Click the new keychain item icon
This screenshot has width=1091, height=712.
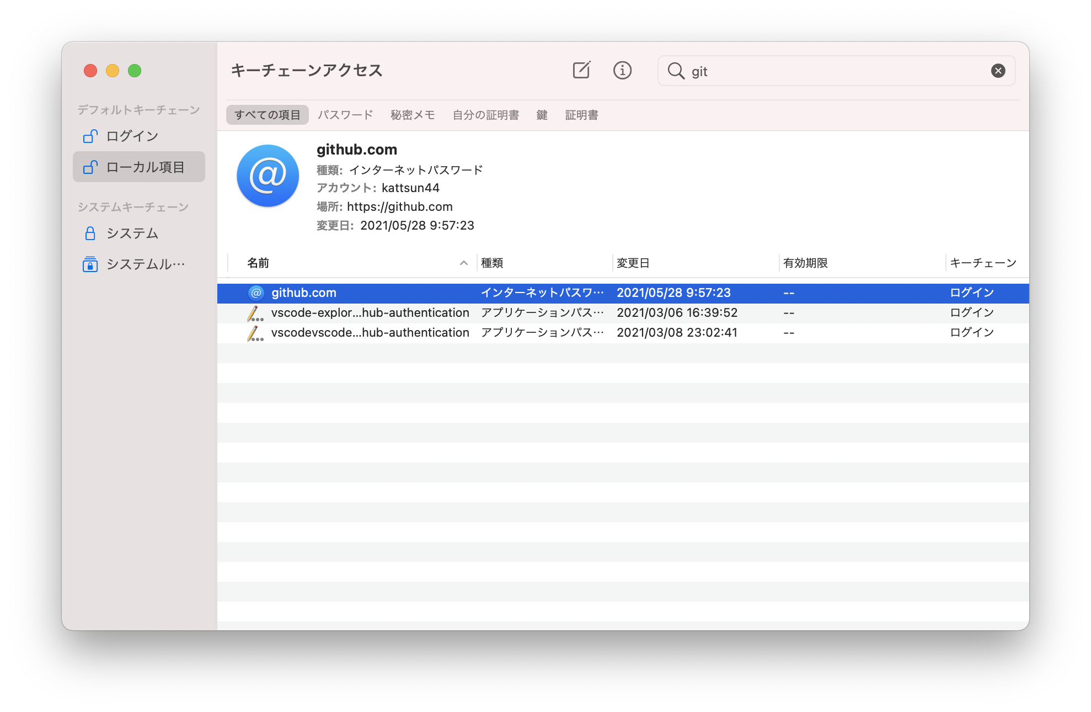point(581,71)
